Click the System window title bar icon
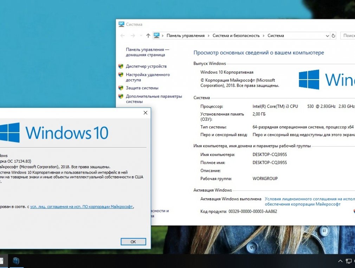Viewport: 355px width, 268px height. point(121,24)
